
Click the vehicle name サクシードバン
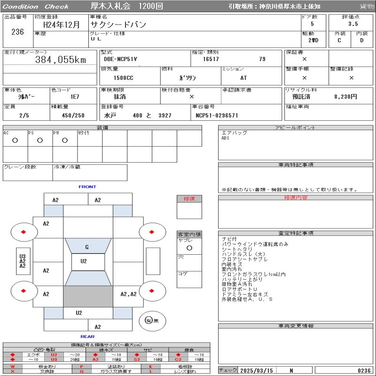point(118,24)
